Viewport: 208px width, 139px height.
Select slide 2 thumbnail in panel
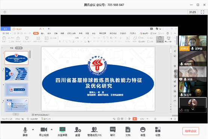(17, 74)
